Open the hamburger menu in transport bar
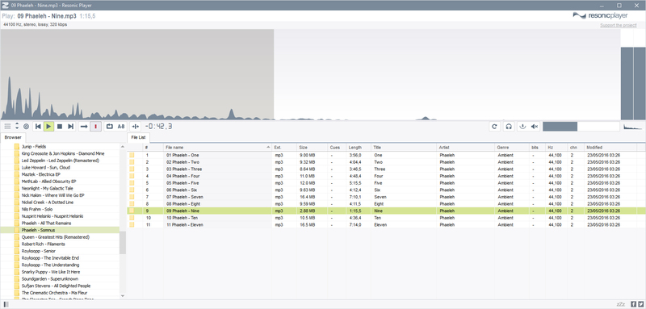This screenshot has width=646, height=309. tap(7, 127)
